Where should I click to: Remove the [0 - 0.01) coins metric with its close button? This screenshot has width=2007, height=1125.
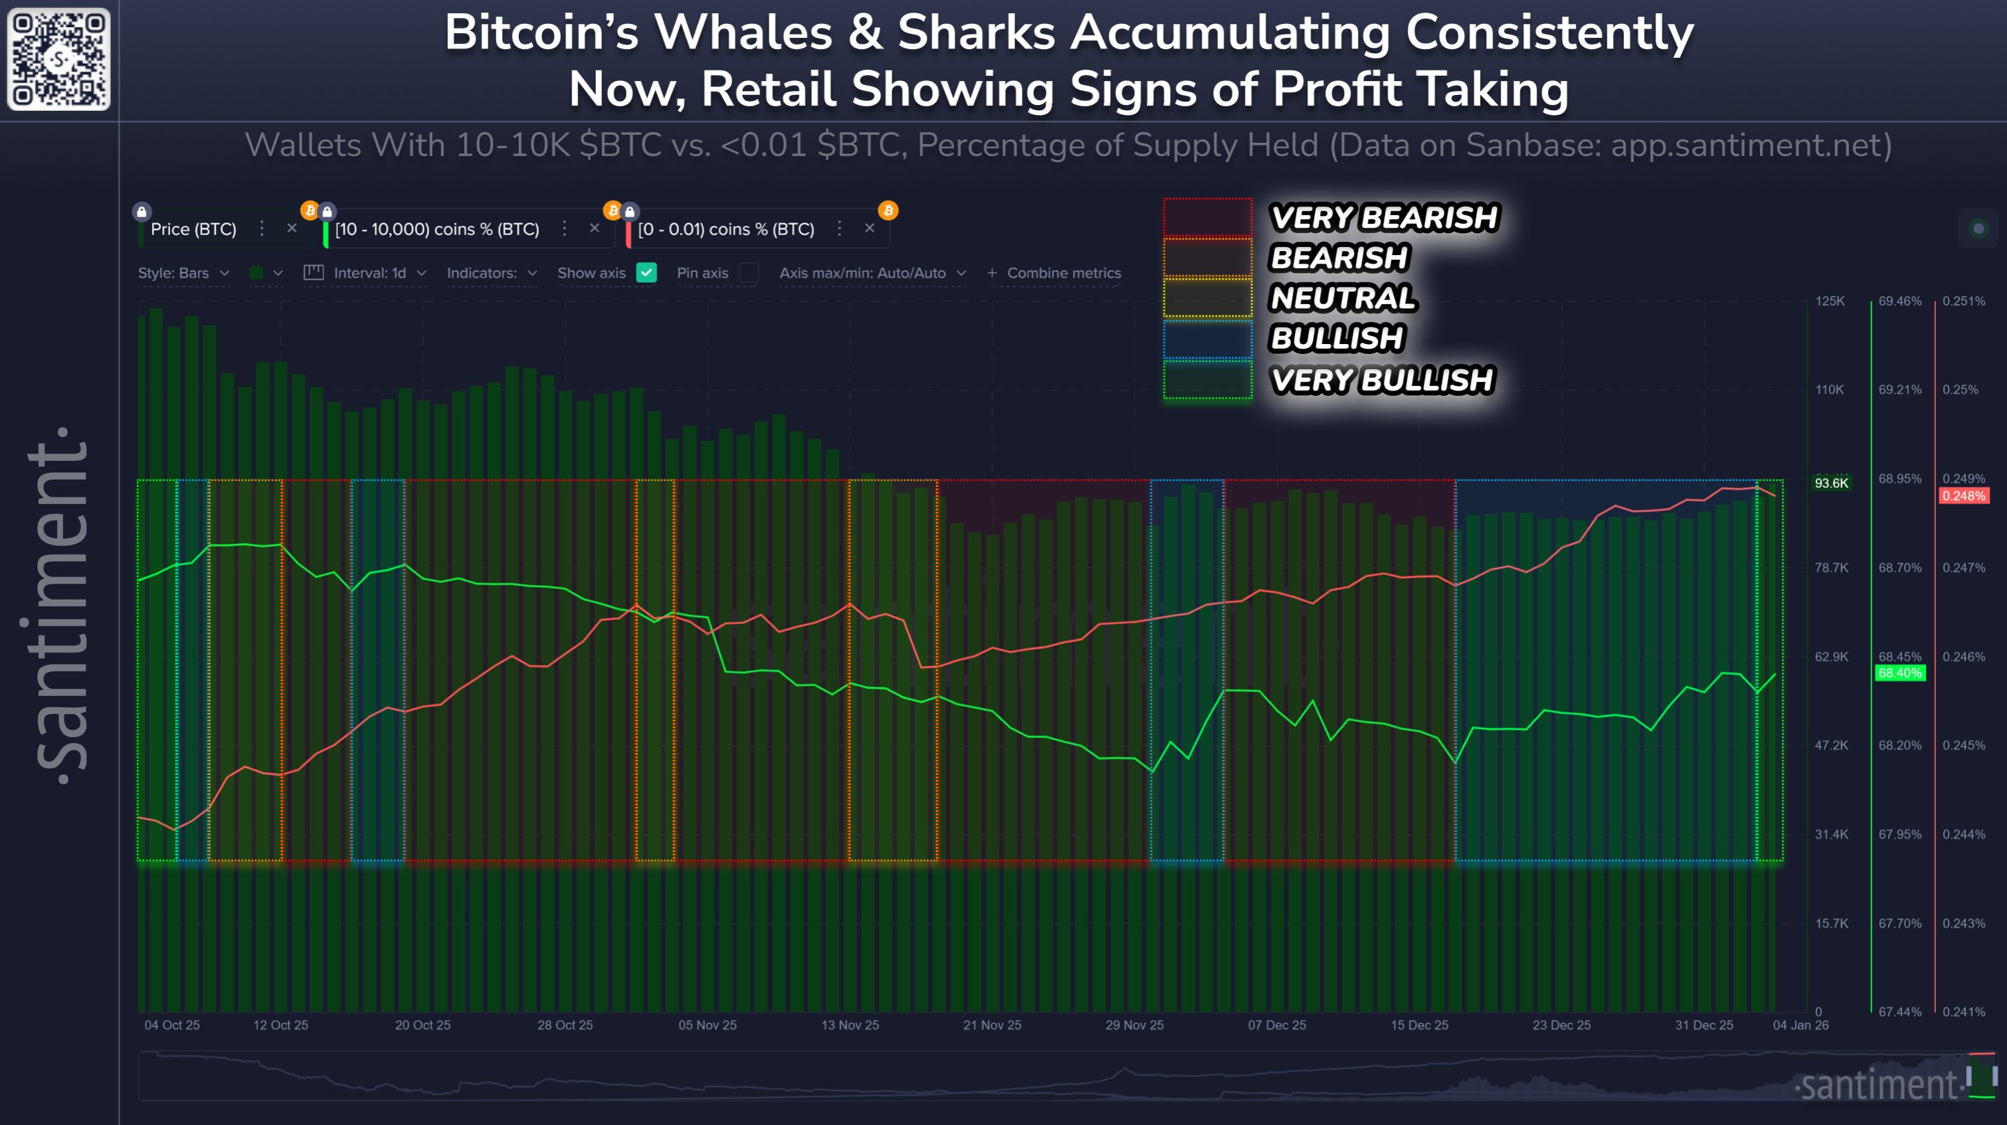click(870, 229)
